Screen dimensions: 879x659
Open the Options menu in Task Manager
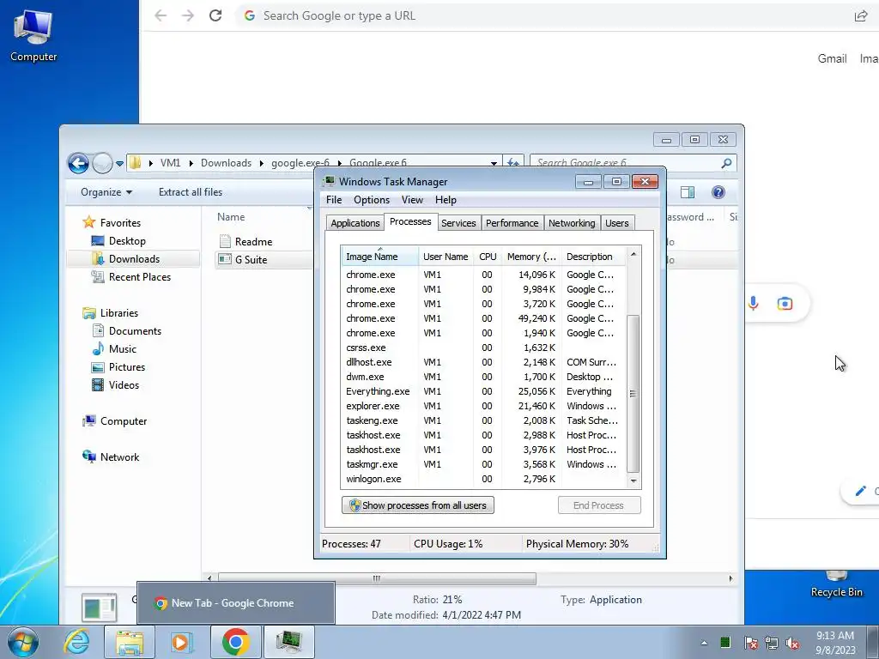[372, 200]
